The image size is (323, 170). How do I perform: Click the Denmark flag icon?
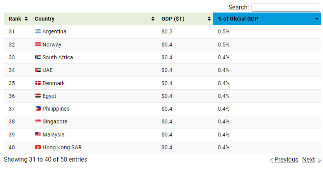click(x=38, y=83)
